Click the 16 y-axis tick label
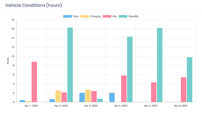Viewport: 202px width, 113px height. tap(13, 29)
